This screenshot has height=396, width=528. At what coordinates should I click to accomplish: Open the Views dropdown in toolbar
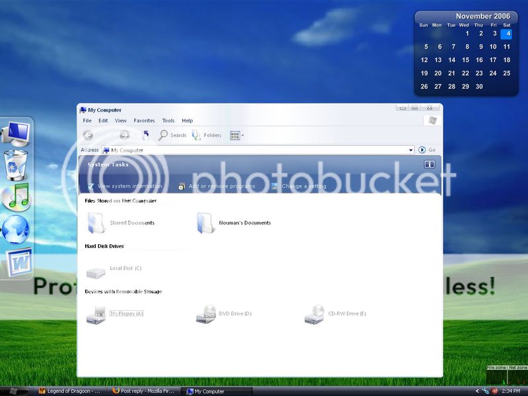click(237, 135)
